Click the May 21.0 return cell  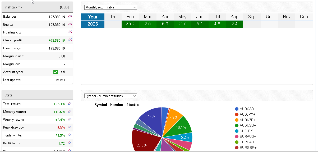click(182, 24)
